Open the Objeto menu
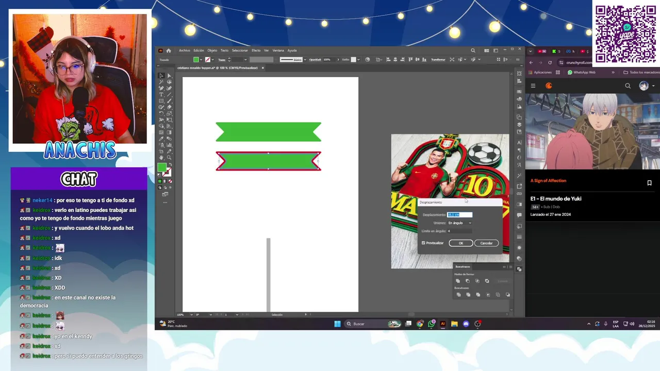 tap(212, 50)
